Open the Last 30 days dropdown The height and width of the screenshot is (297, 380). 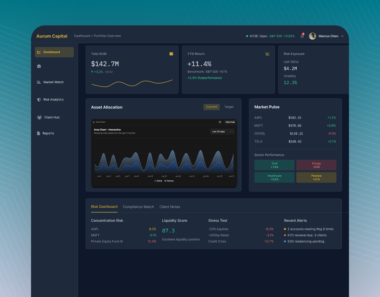pos(222,132)
